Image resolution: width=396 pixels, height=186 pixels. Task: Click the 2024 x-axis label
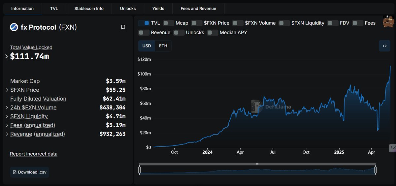[207, 152]
